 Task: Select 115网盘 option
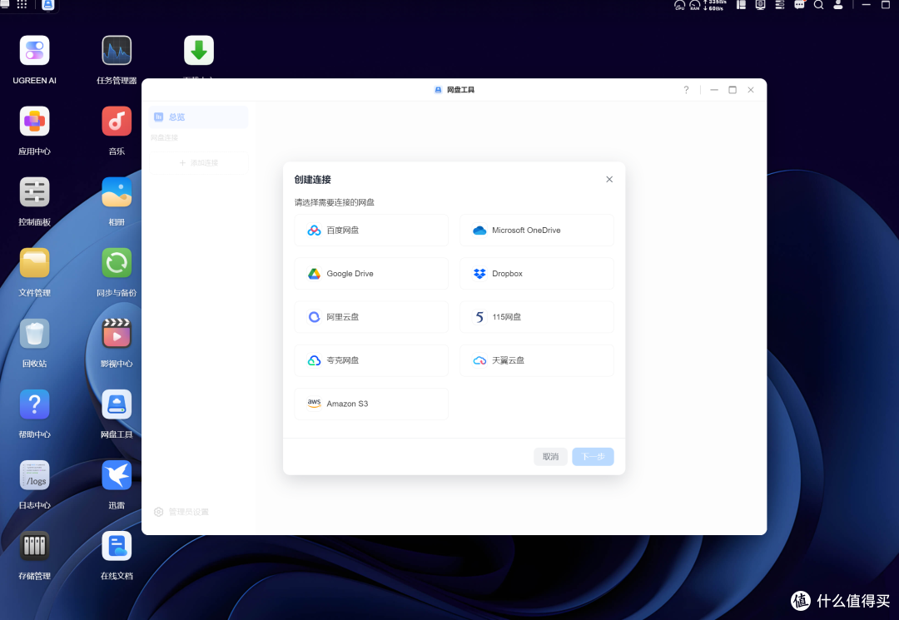coord(537,317)
